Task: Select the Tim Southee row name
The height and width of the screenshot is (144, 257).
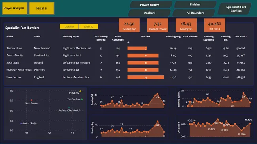Action: [14, 48]
